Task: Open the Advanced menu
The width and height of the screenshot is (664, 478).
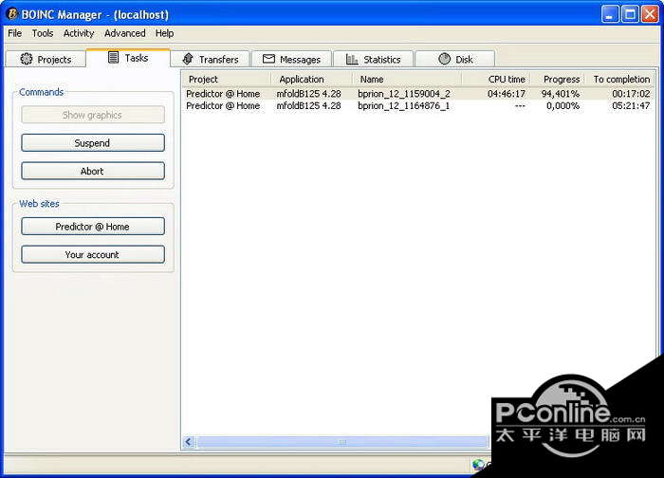Action: [x=125, y=33]
